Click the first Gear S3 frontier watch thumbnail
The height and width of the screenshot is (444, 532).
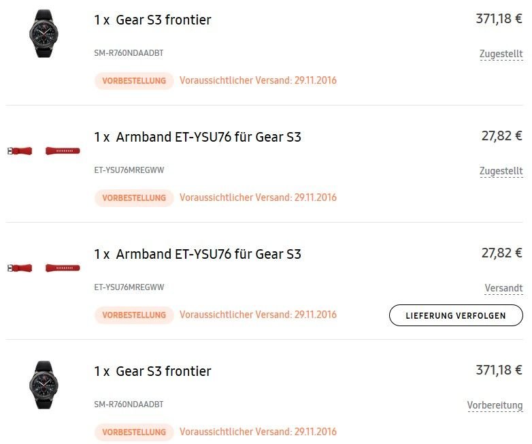coord(44,33)
